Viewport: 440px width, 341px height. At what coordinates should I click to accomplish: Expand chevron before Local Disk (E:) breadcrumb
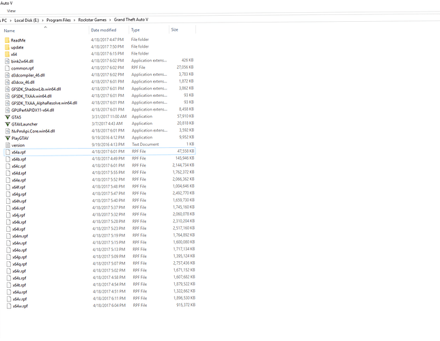coord(10,20)
